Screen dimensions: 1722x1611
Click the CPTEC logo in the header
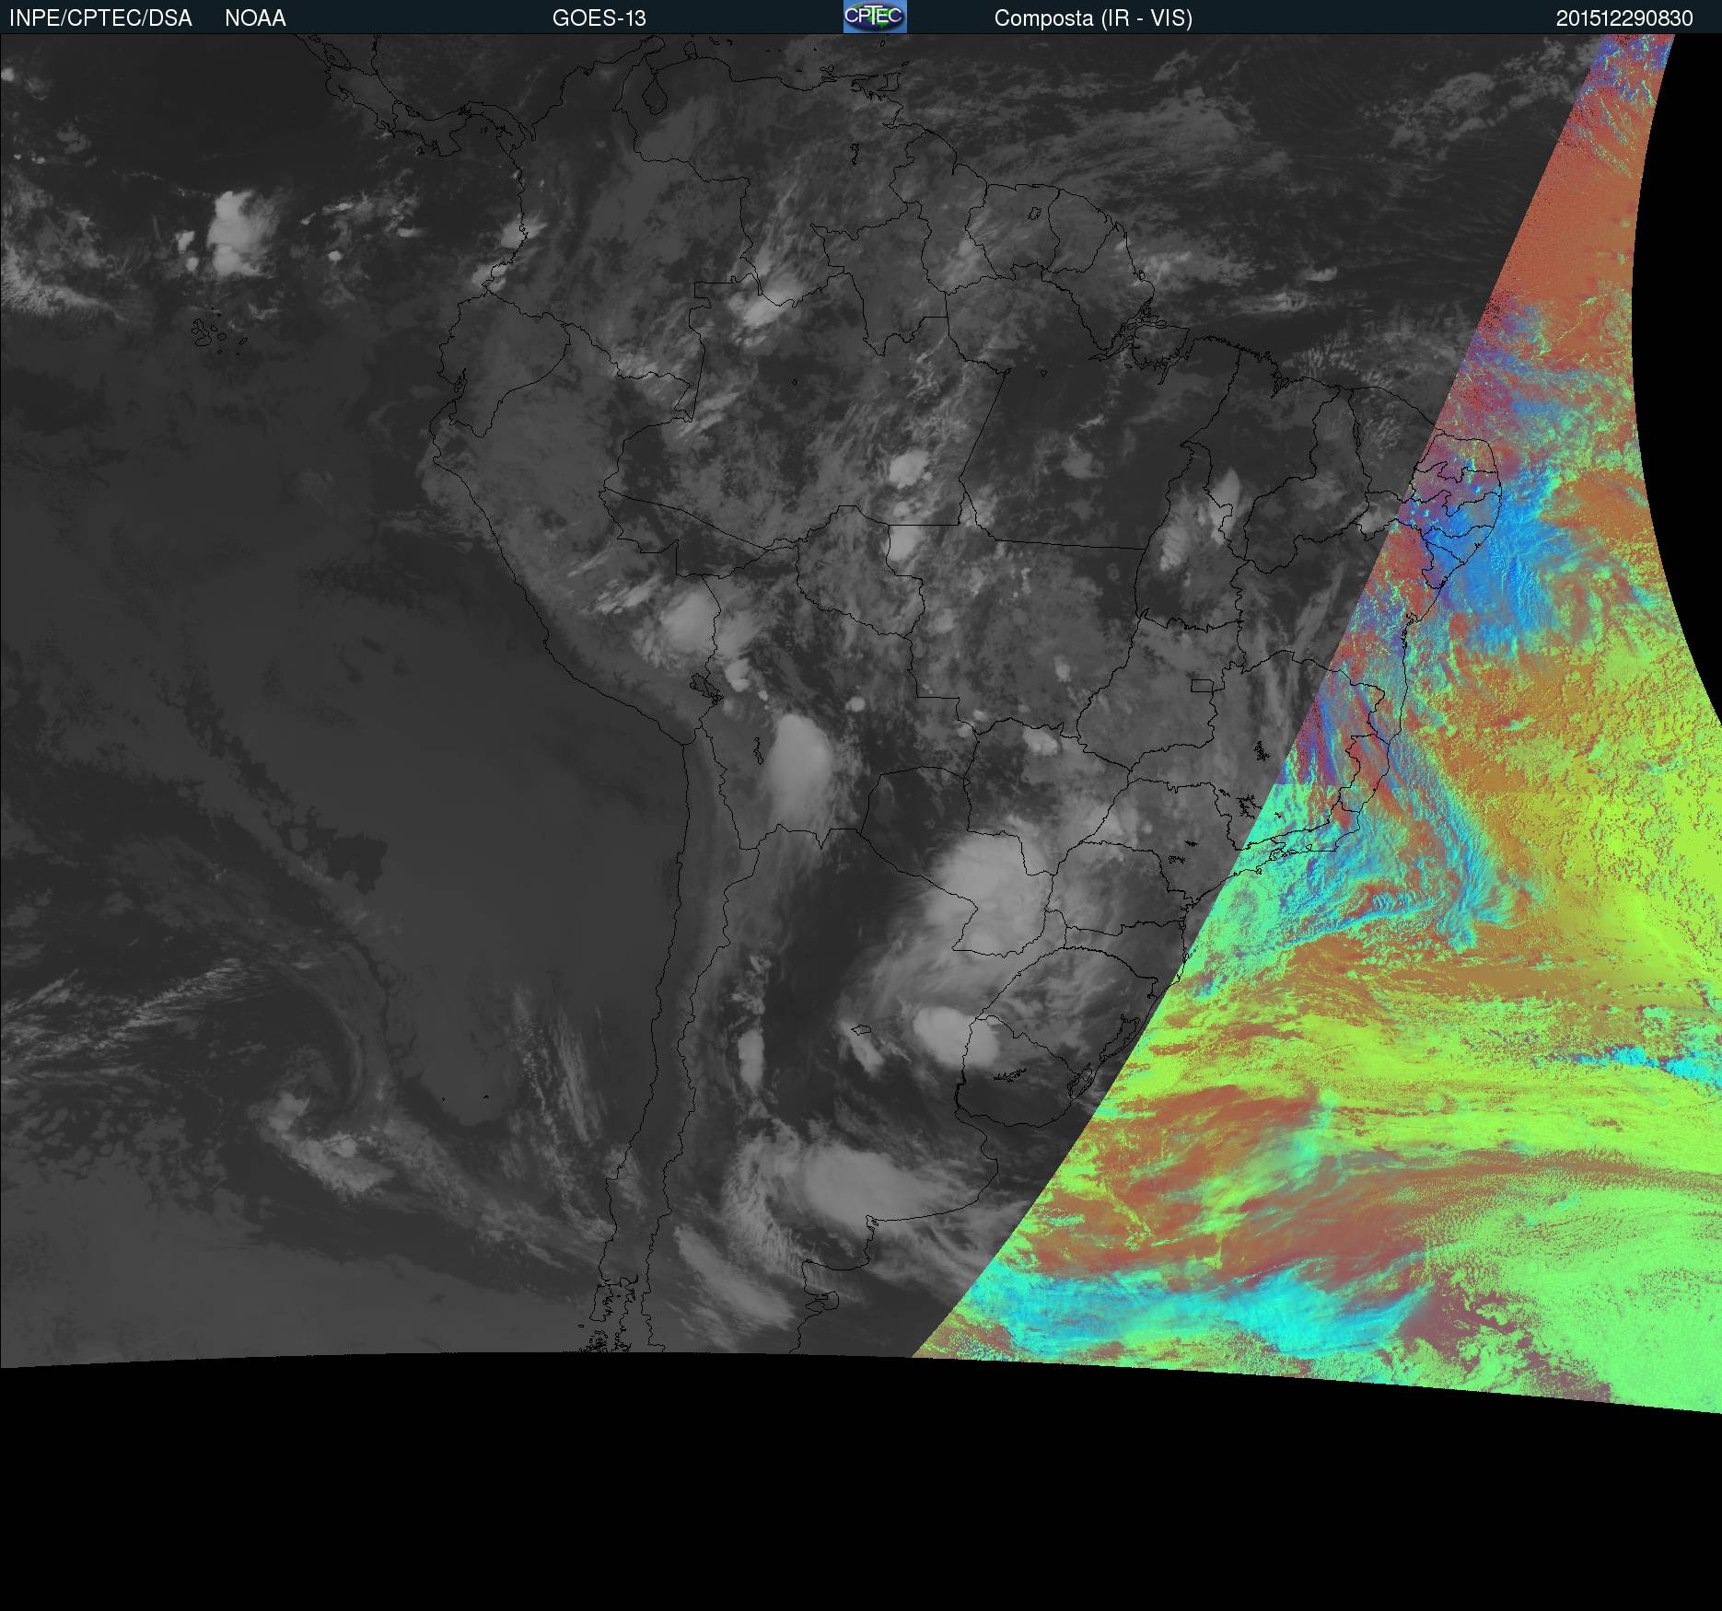874,17
